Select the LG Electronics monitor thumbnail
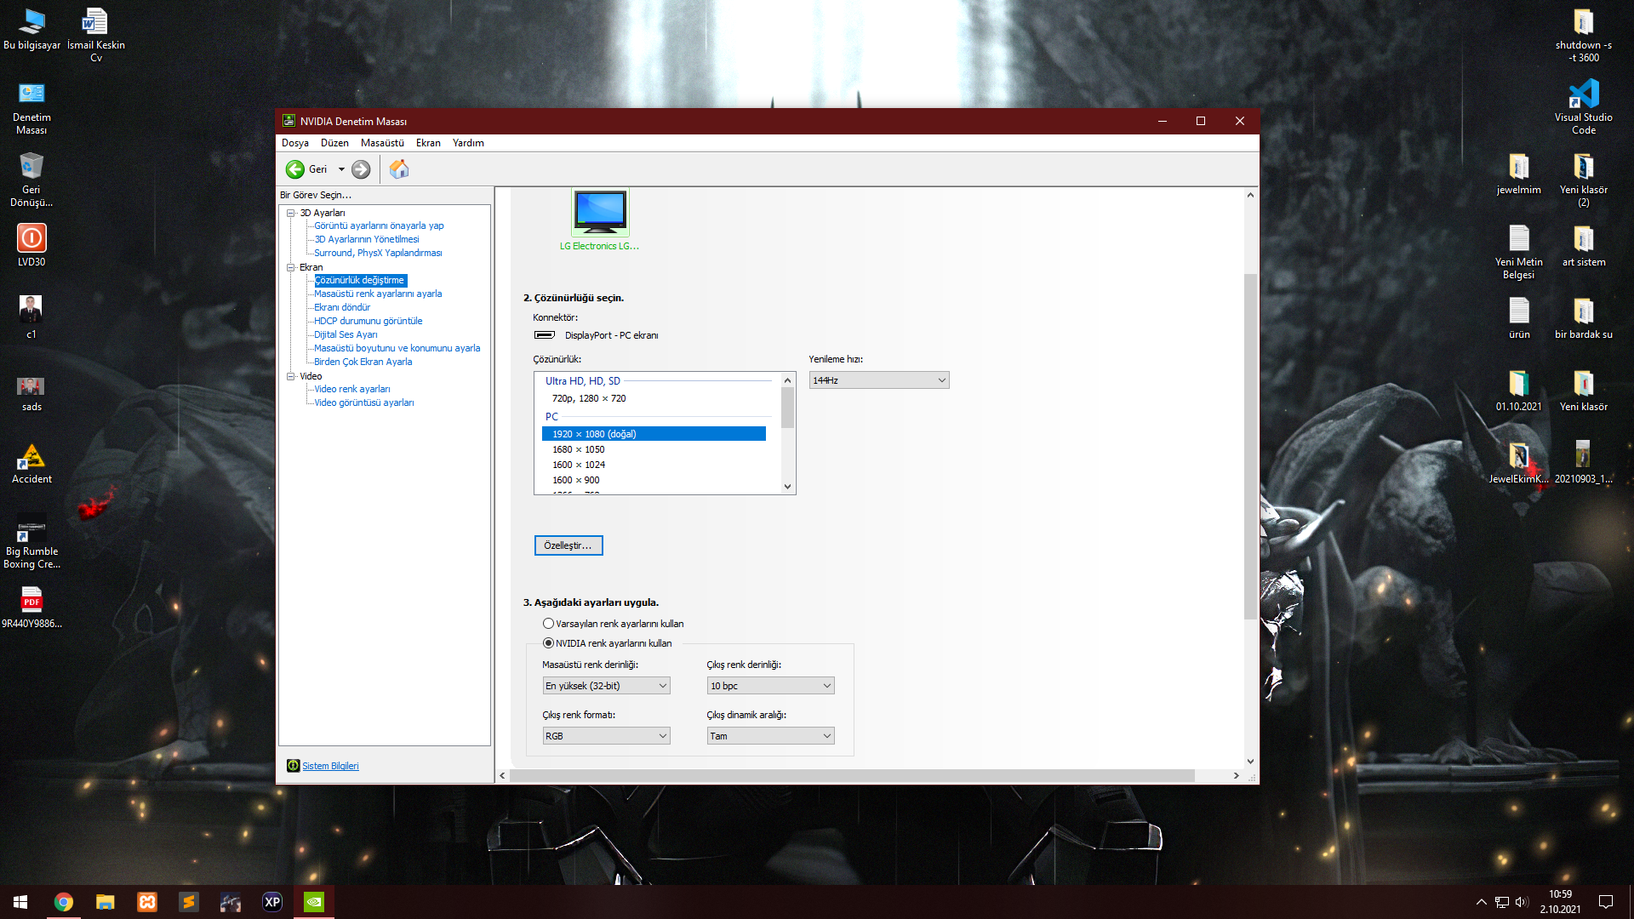 (x=600, y=212)
